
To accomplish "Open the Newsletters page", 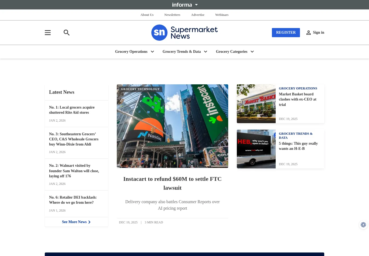I will click(172, 15).
